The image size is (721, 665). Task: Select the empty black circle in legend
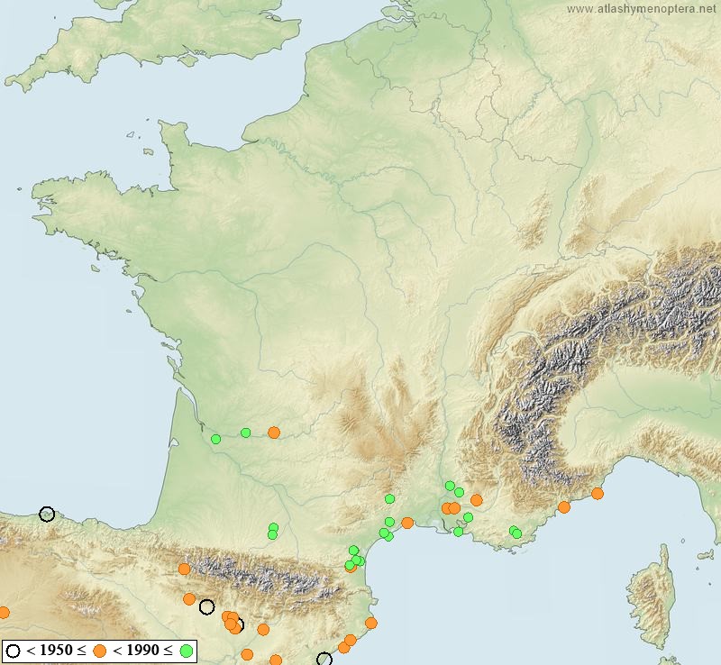pyautogui.click(x=14, y=651)
